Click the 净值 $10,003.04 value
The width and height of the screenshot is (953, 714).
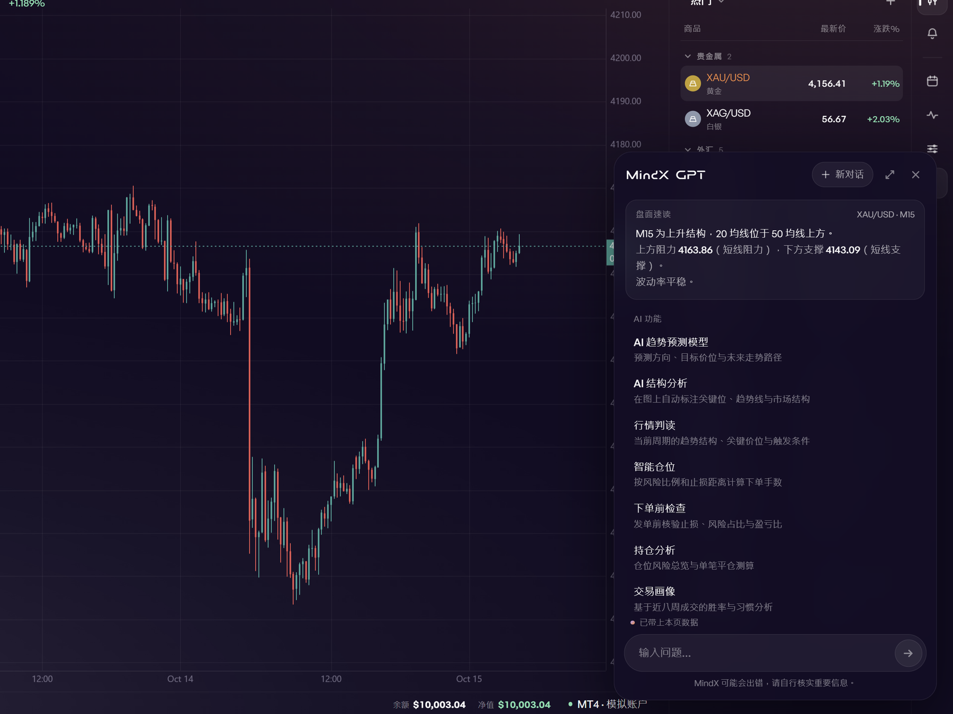point(524,704)
